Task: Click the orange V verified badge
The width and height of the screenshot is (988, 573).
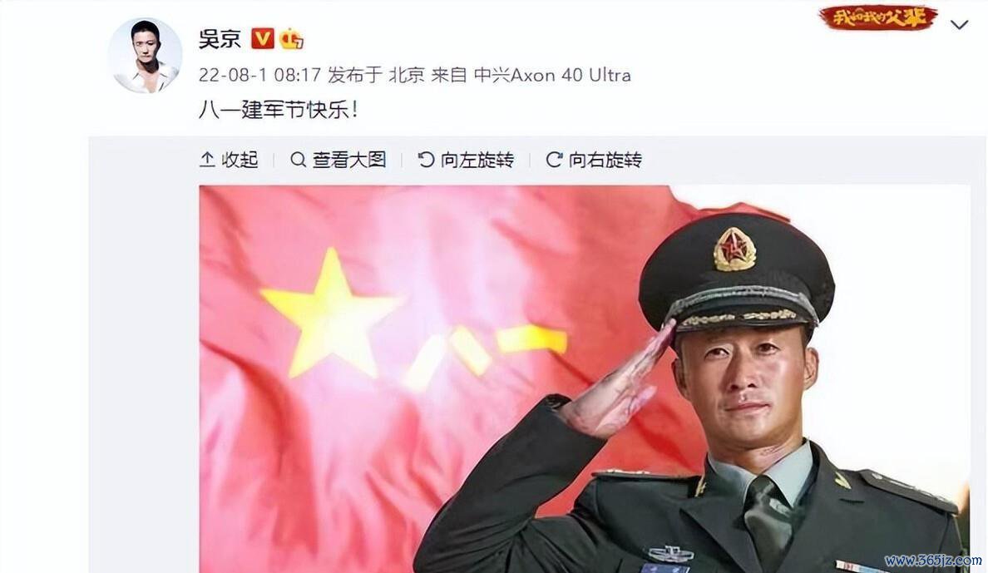Action: click(x=262, y=38)
